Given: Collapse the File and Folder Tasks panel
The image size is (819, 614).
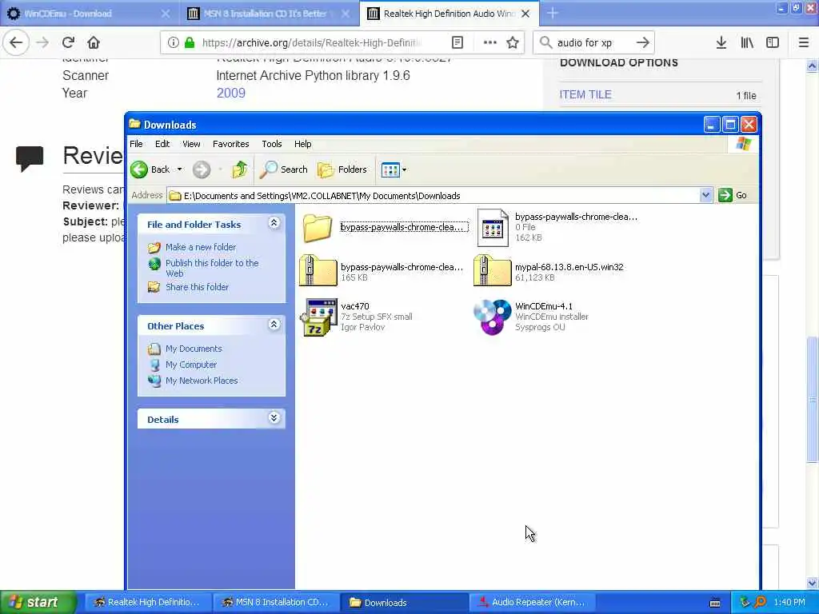Looking at the screenshot, I should (274, 224).
